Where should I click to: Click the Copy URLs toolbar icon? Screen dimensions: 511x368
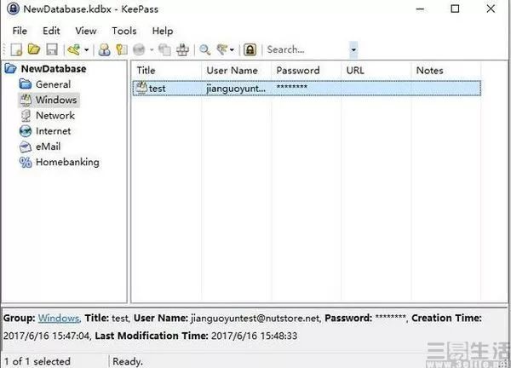(164, 49)
